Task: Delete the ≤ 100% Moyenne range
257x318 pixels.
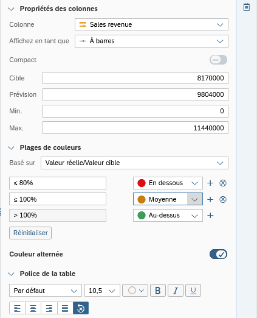Action: [x=223, y=199]
